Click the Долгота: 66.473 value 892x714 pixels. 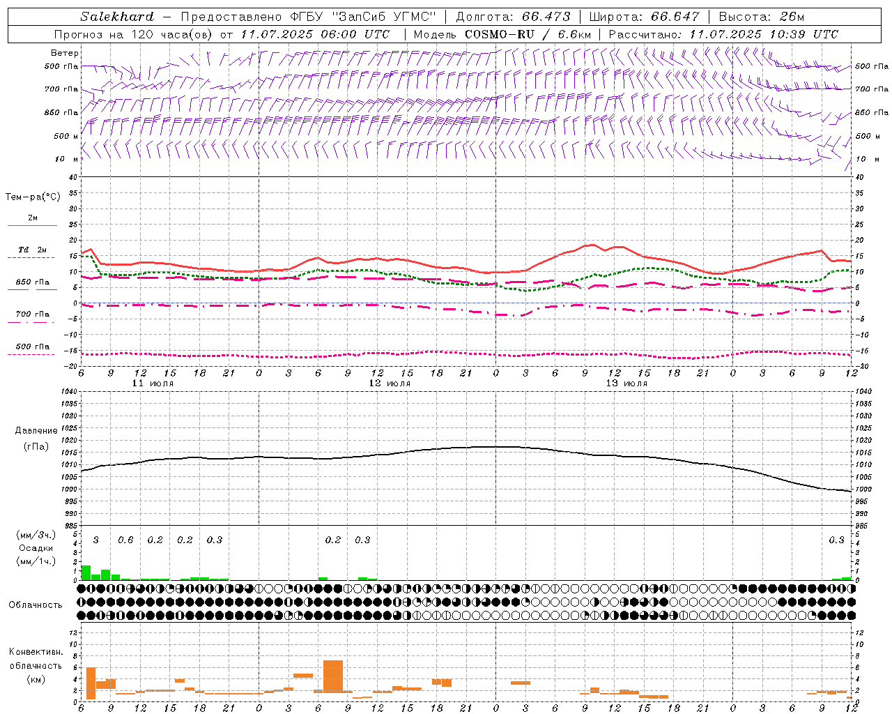coord(513,17)
